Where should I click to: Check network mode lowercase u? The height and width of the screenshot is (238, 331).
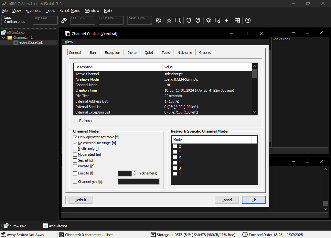(x=175, y=174)
